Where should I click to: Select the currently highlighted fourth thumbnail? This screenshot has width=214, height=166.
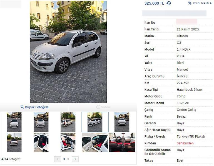coord(95,122)
